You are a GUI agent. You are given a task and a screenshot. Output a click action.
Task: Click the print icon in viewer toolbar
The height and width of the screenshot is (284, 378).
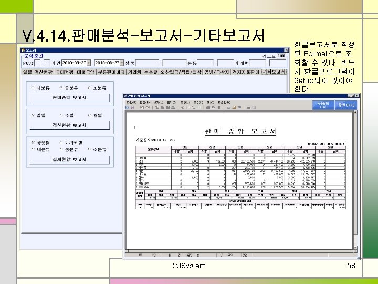133,108
